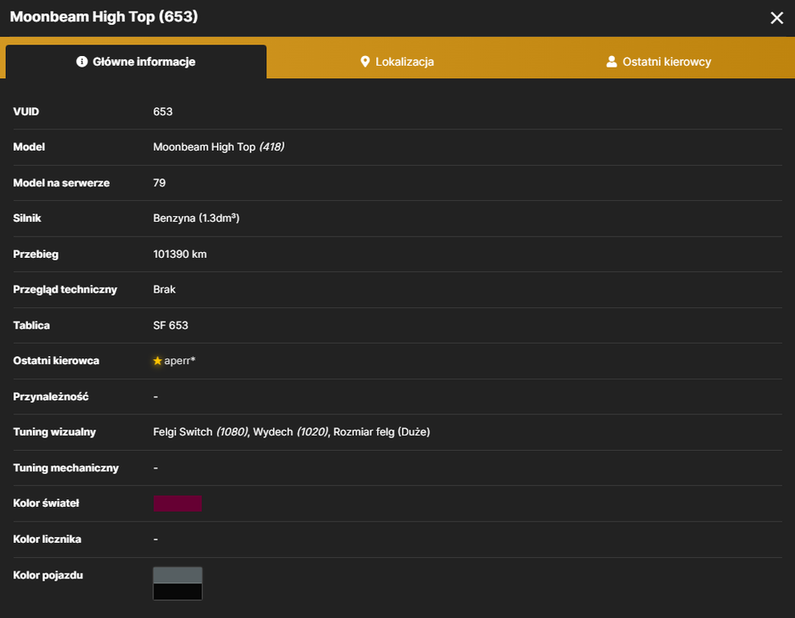The image size is (795, 618).
Task: Click the Kolor świateł maroon swatch
Action: point(177,503)
